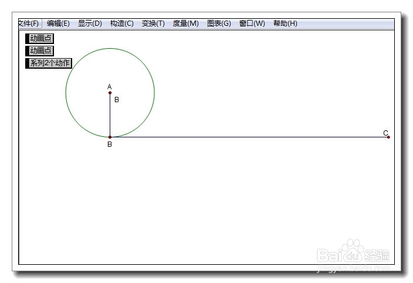Image resolution: width=413 pixels, height=283 pixels.
Task: Click the label A above center point
Action: (110, 87)
